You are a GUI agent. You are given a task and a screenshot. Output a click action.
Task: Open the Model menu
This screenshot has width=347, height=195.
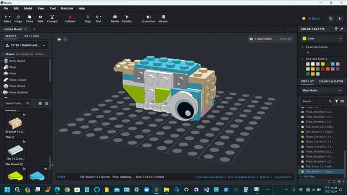pos(28,9)
